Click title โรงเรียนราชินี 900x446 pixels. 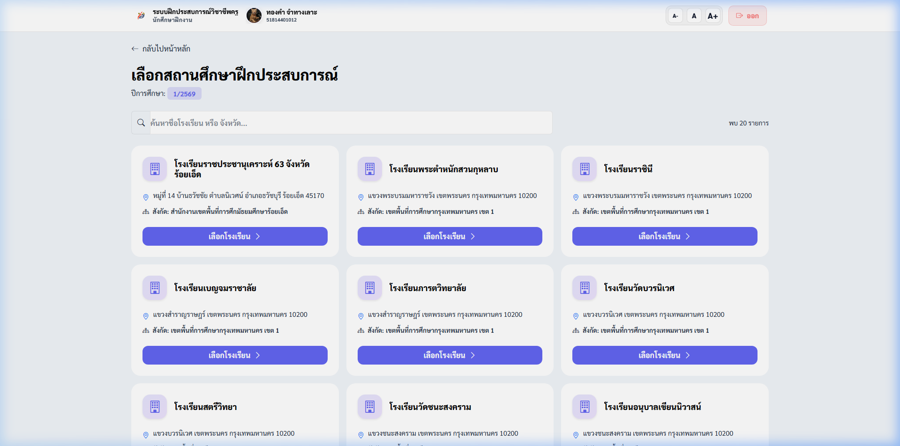point(628,169)
